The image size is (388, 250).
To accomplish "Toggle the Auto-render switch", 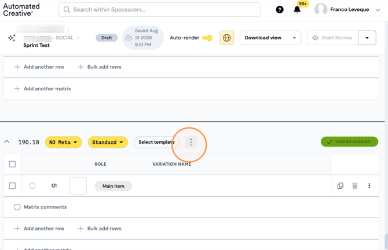I will tap(207, 38).
